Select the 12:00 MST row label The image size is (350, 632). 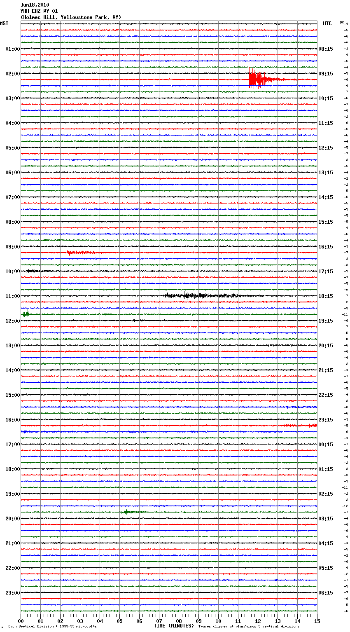click(x=13, y=321)
